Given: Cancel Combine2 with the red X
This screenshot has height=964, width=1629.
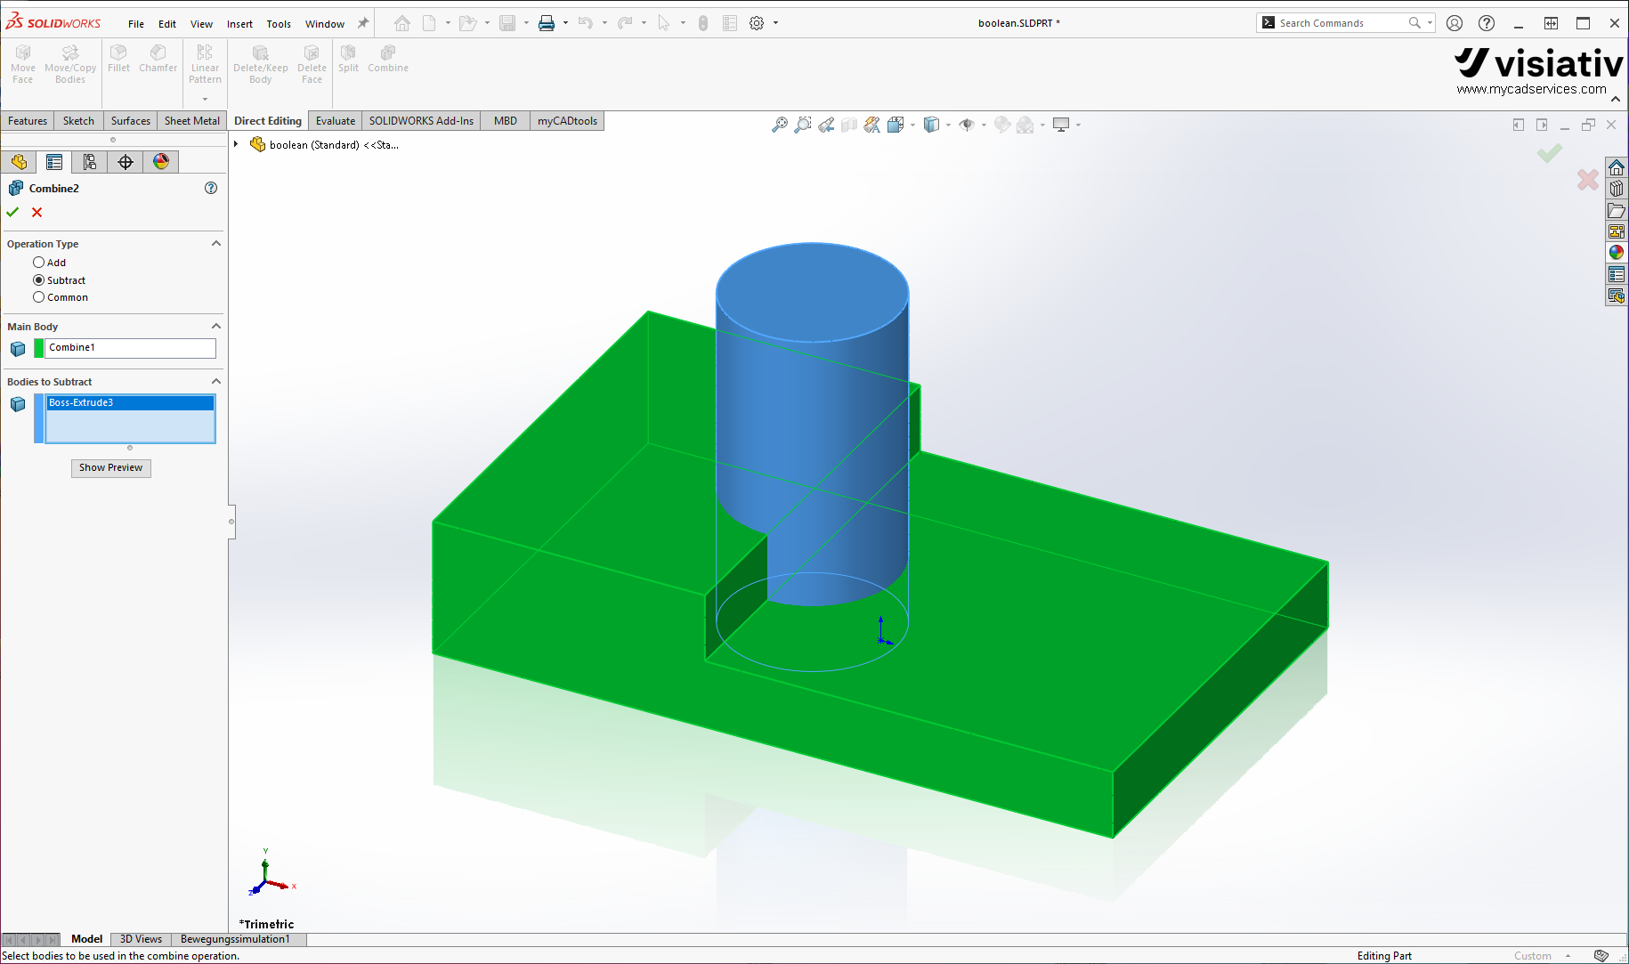Looking at the screenshot, I should click(x=36, y=212).
